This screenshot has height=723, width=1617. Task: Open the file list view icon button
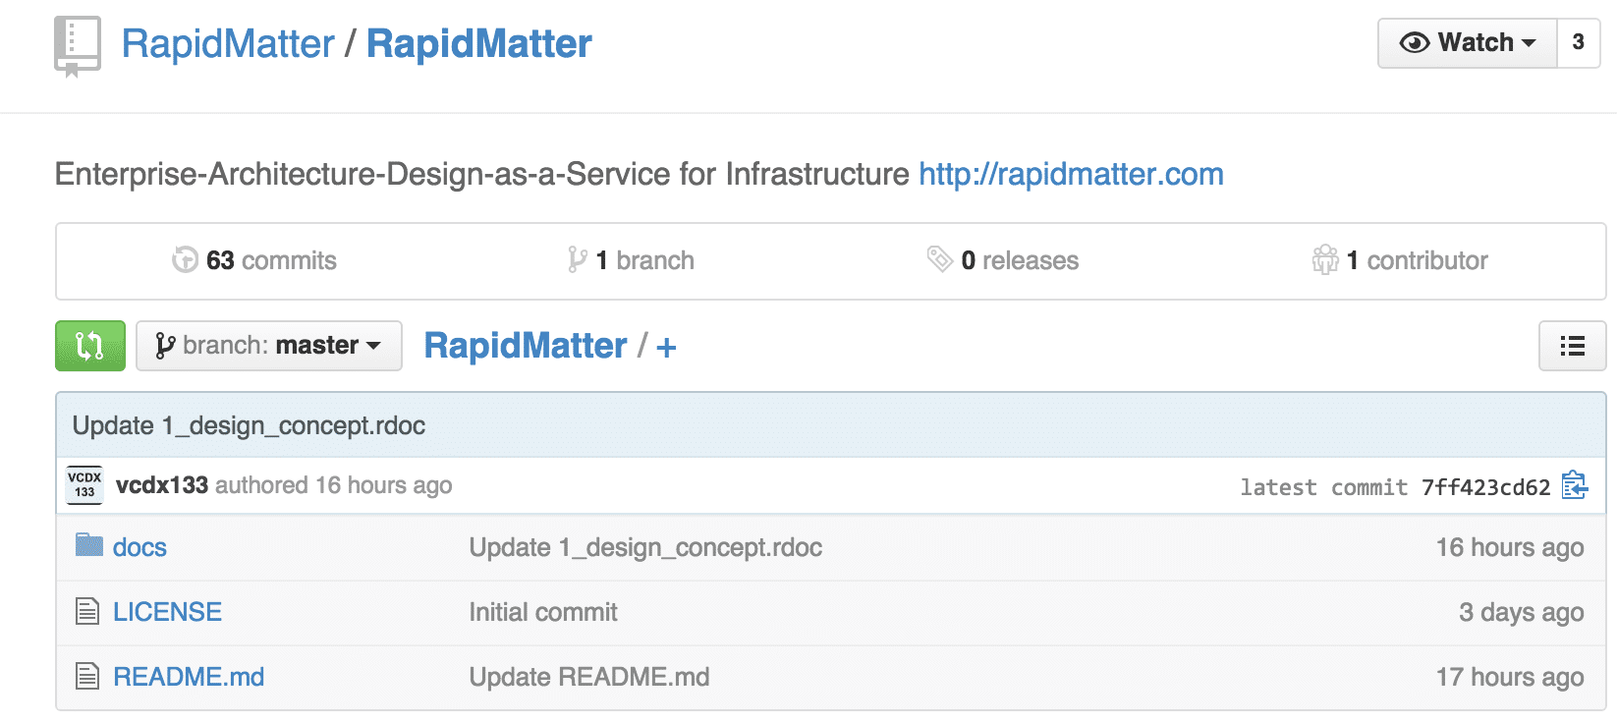click(1572, 346)
